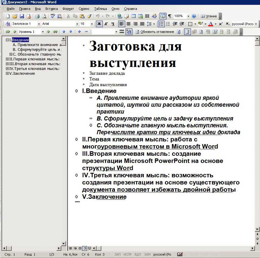Click the Чтение reading mode button
Viewport: 260px width, 258px height.
[x=209, y=16]
